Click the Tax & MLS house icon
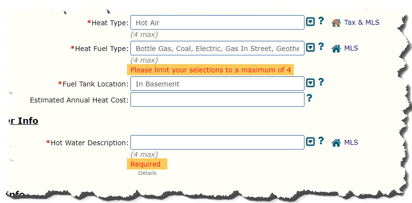412x203 pixels. point(336,23)
